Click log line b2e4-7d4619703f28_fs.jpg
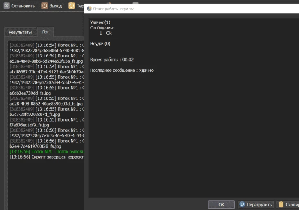The width and height of the screenshot is (299, 210). click(x=35, y=146)
